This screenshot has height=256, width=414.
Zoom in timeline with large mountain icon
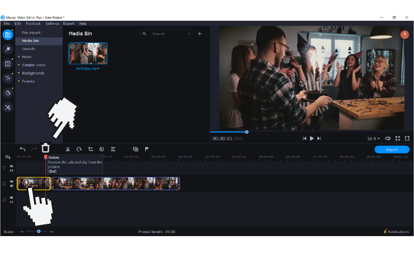(x=51, y=232)
